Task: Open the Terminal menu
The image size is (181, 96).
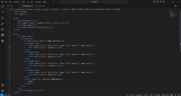Action: coord(38,2)
